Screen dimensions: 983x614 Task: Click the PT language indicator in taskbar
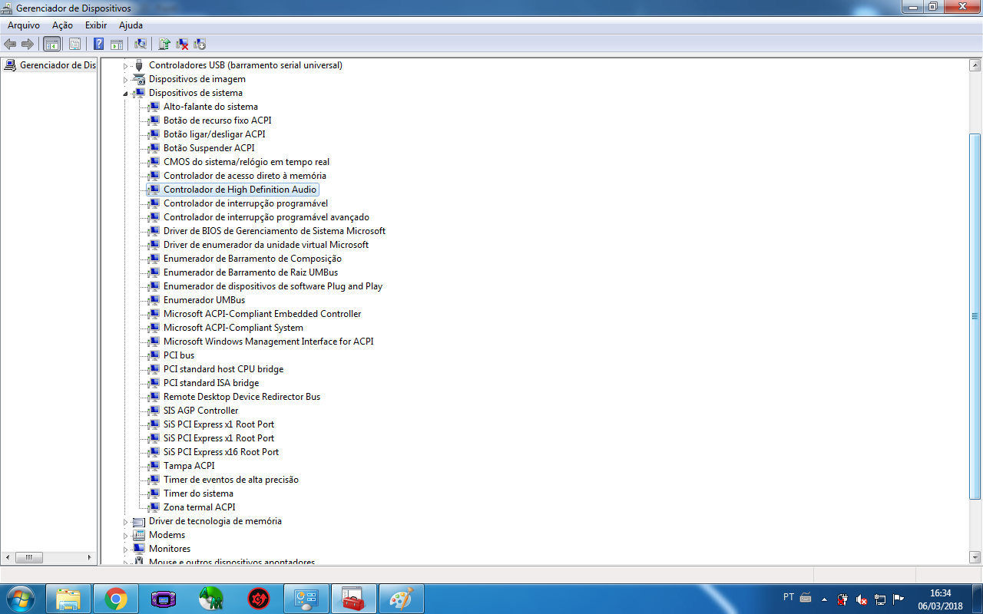click(789, 597)
